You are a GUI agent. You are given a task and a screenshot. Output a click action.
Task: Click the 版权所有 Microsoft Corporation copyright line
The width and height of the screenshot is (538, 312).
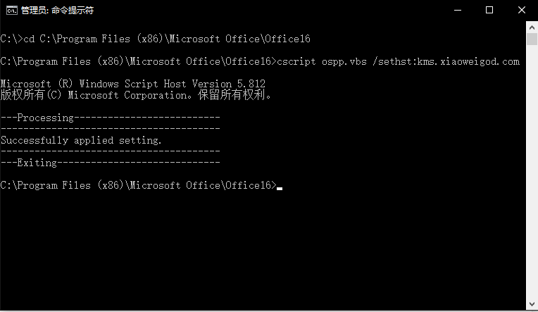(135, 95)
